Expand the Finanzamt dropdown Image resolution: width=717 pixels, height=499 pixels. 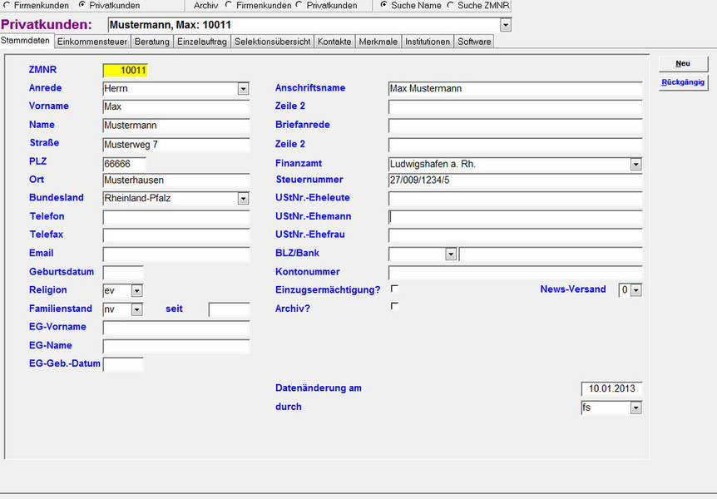click(x=635, y=164)
